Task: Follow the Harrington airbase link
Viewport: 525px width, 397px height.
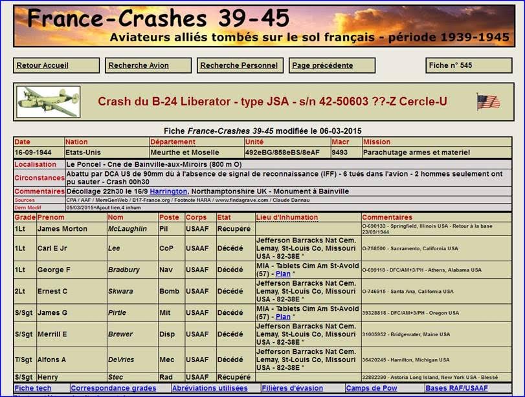Action: click(168, 191)
